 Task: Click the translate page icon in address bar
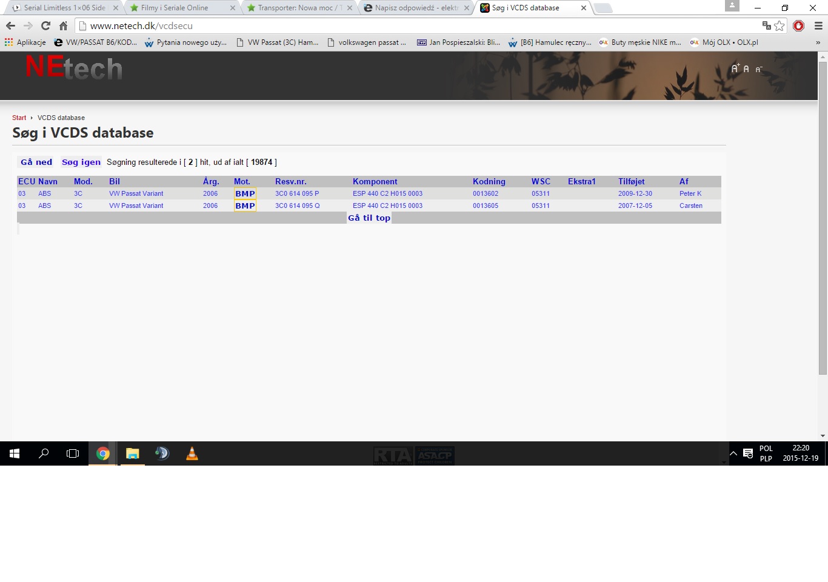click(766, 25)
